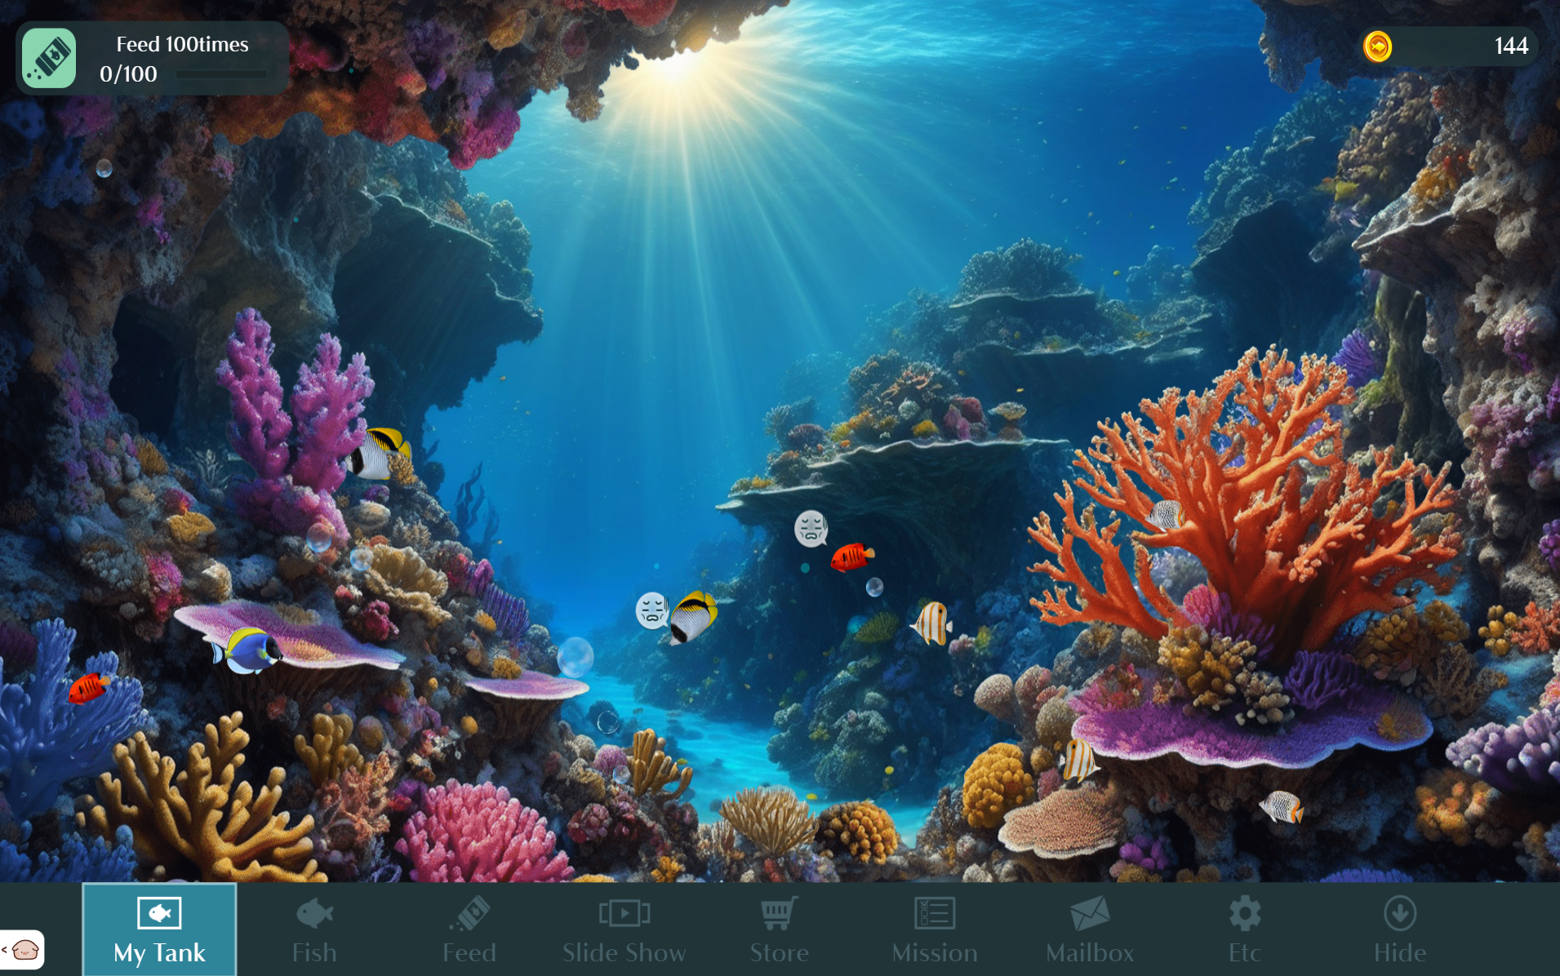Viewport: 1560px width, 976px height.
Task: Click the gold coin icon
Action: coord(1378,47)
